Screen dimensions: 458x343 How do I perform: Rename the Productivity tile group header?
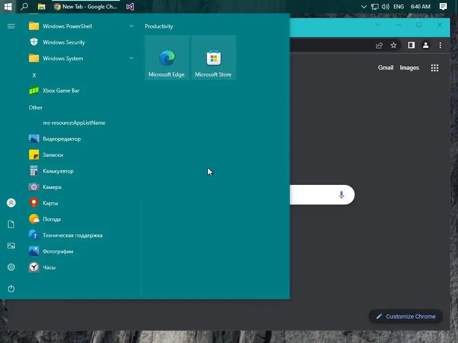[159, 26]
